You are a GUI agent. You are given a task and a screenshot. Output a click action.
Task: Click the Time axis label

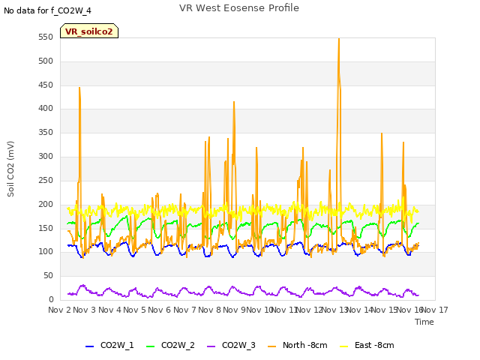point(424,322)
